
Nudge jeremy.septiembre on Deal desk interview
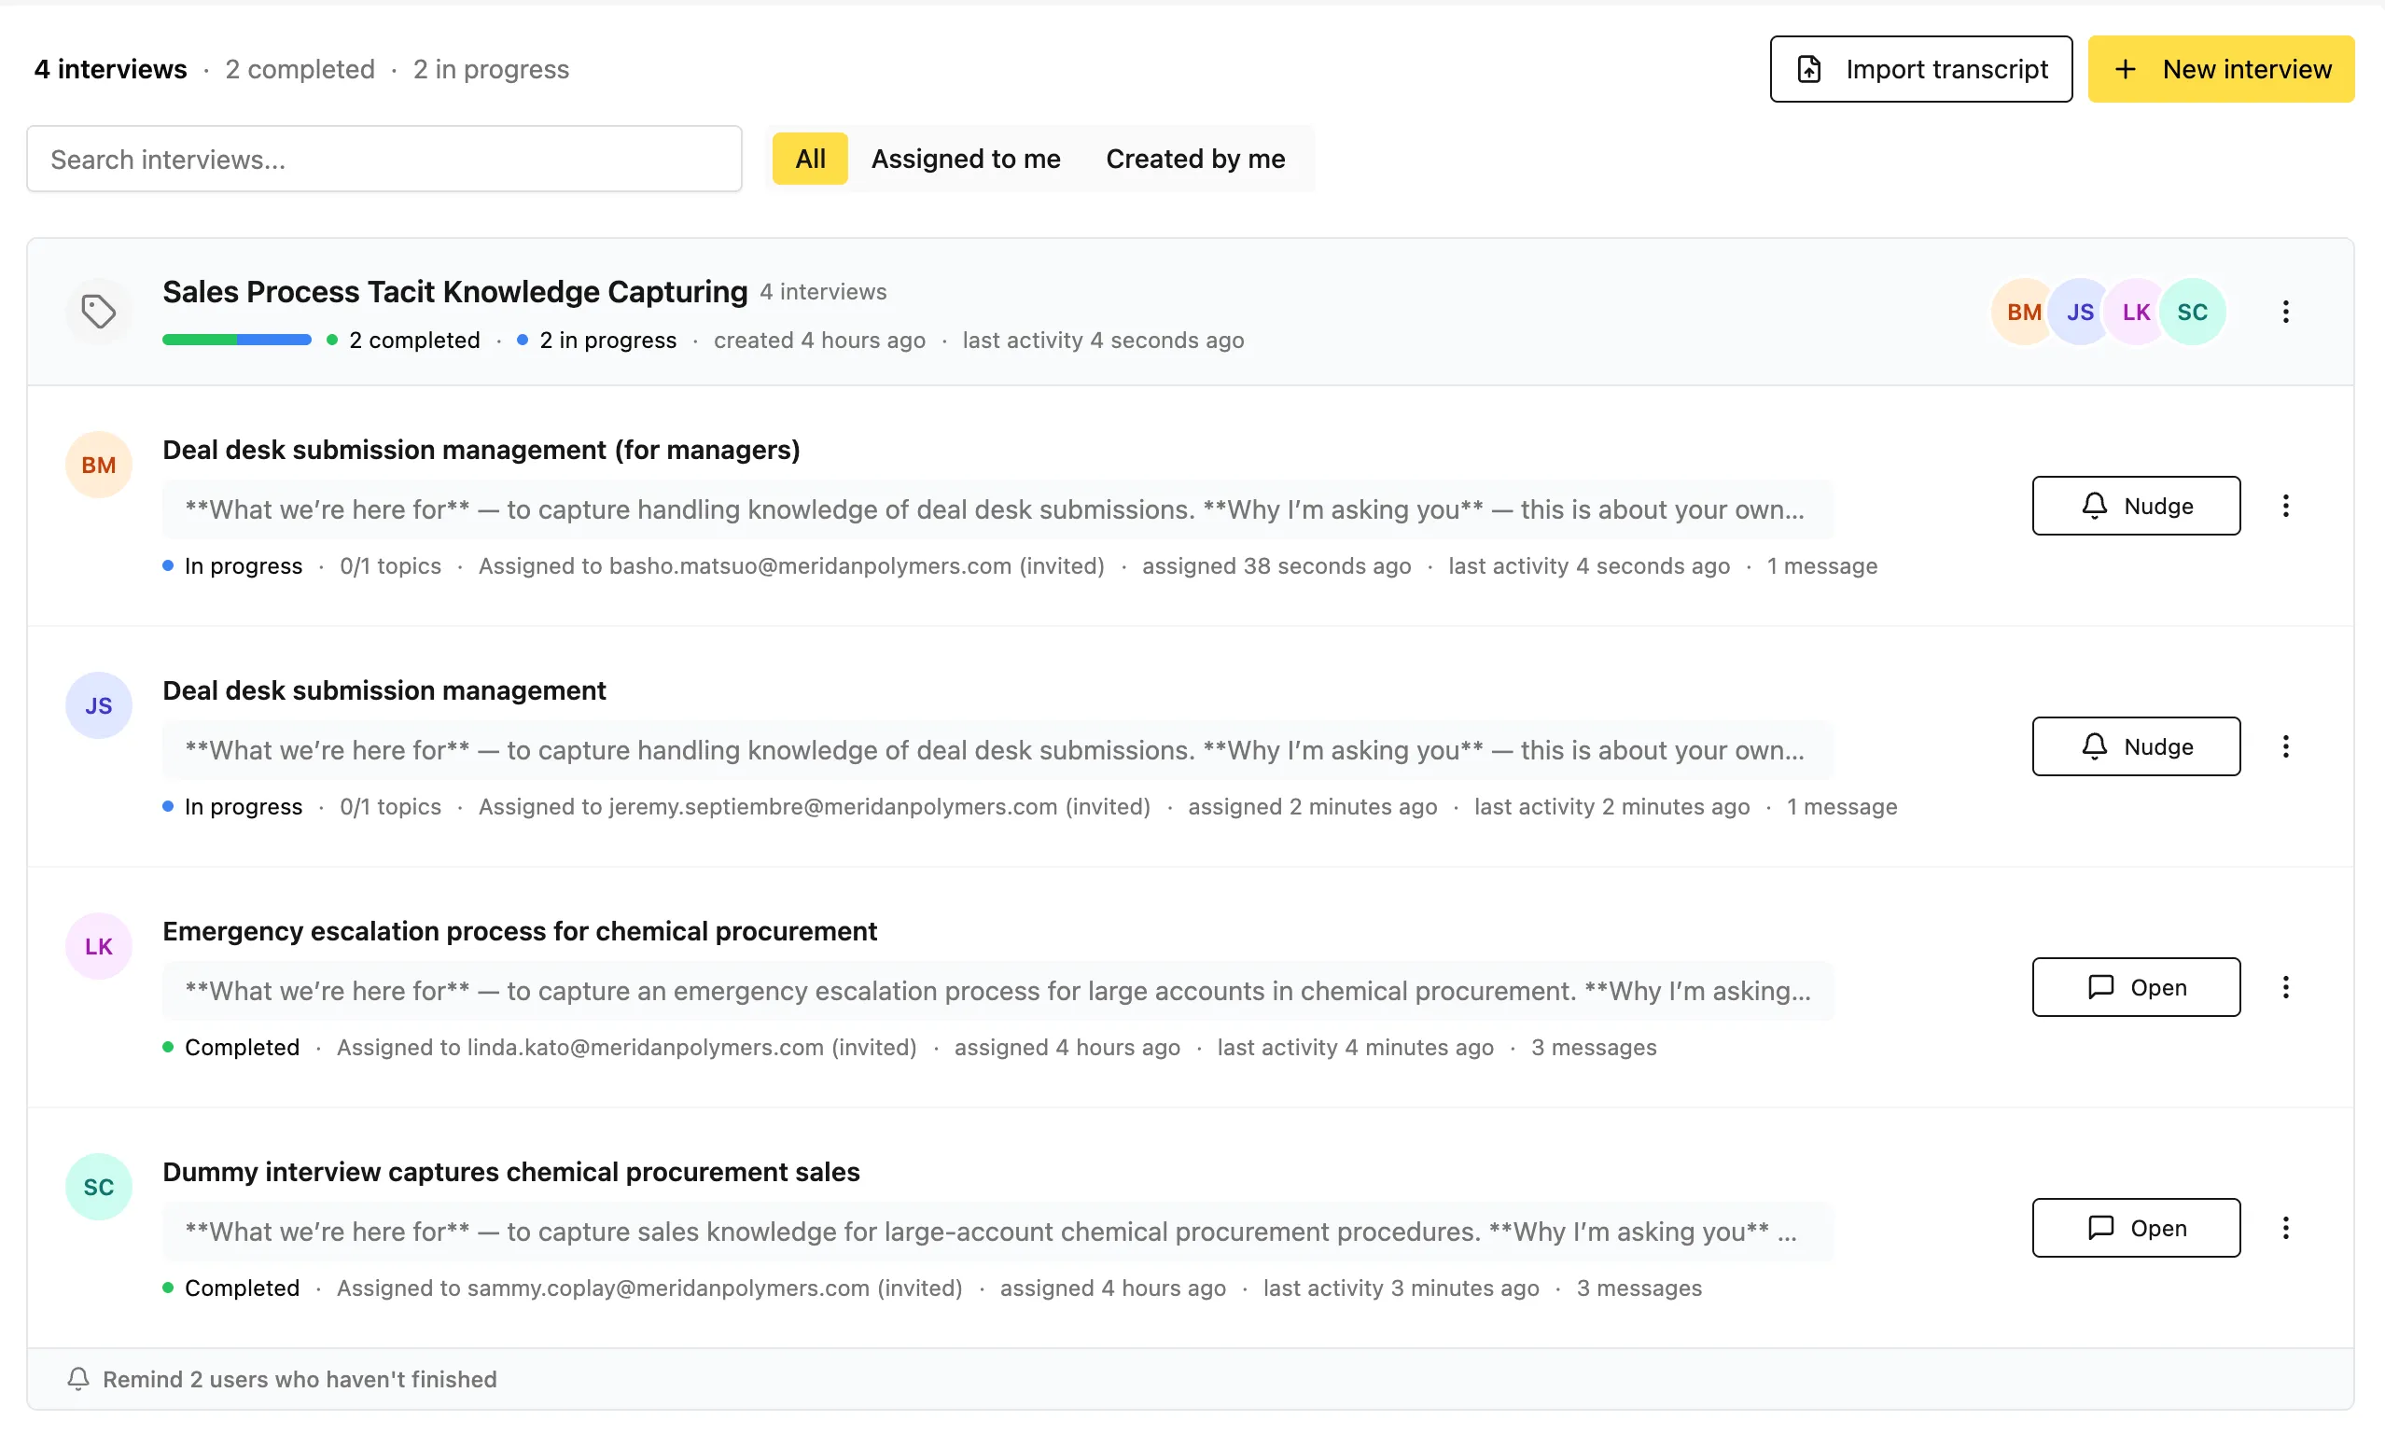[x=2135, y=746]
